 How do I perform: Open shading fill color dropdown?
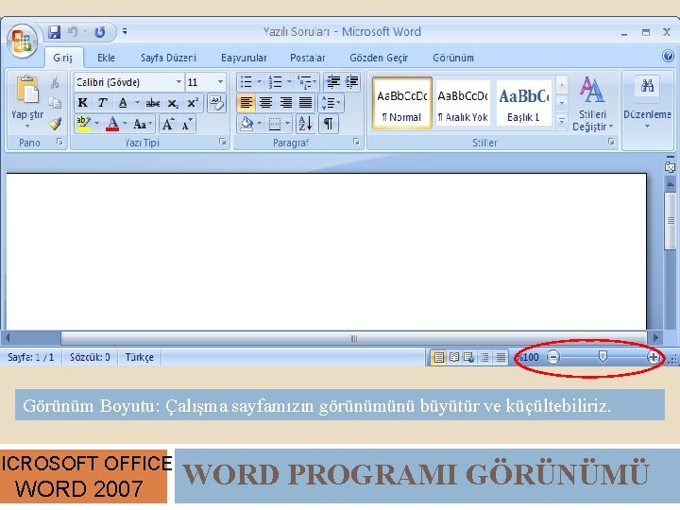coord(260,124)
